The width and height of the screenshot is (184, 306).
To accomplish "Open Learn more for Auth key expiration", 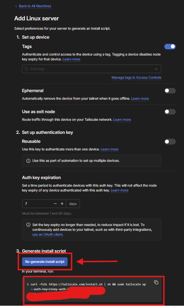I will coord(120,190).
